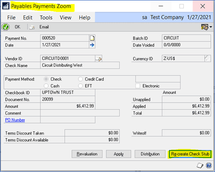The image size is (215, 172).
Task: Click the Revaluation button
Action: [x=87, y=154]
